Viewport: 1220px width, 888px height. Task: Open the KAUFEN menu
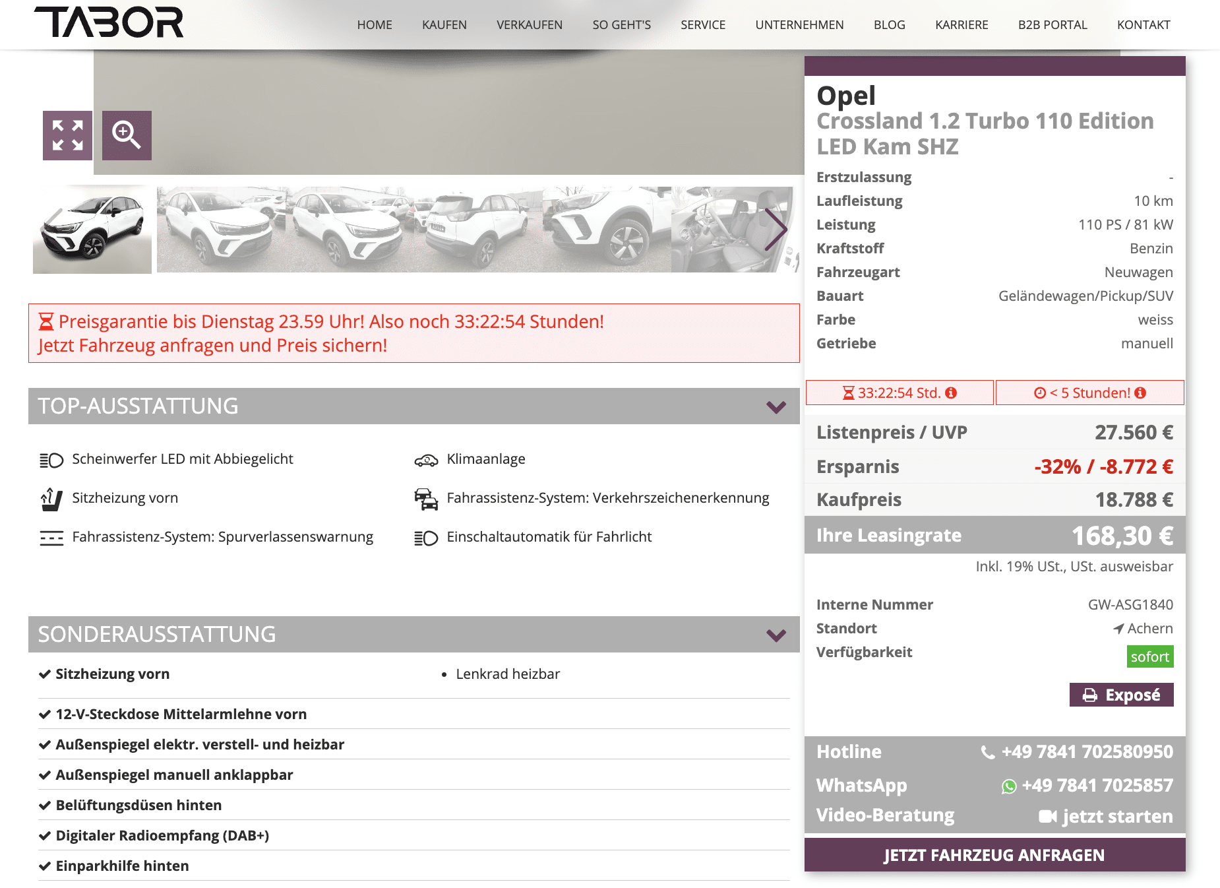click(444, 25)
